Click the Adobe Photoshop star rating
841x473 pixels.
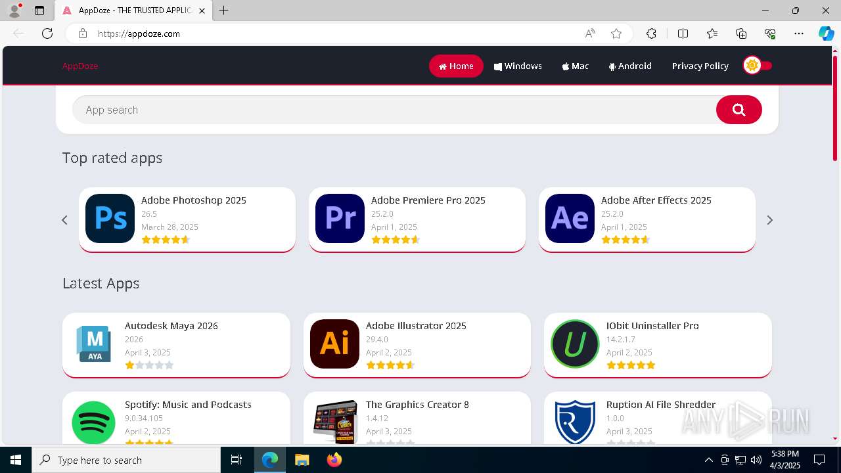coord(166,240)
